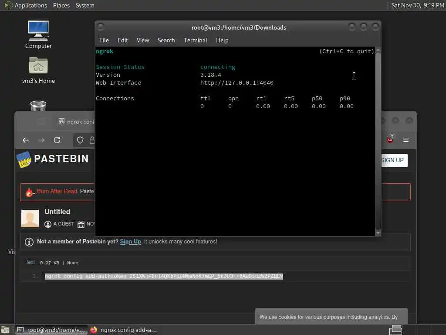Screen dimensions: 446x335
Task: Open the Places menu in top panel
Action: coord(61,5)
